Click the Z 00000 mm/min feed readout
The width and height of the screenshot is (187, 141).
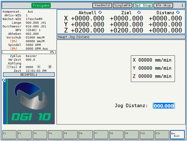coord(152,76)
